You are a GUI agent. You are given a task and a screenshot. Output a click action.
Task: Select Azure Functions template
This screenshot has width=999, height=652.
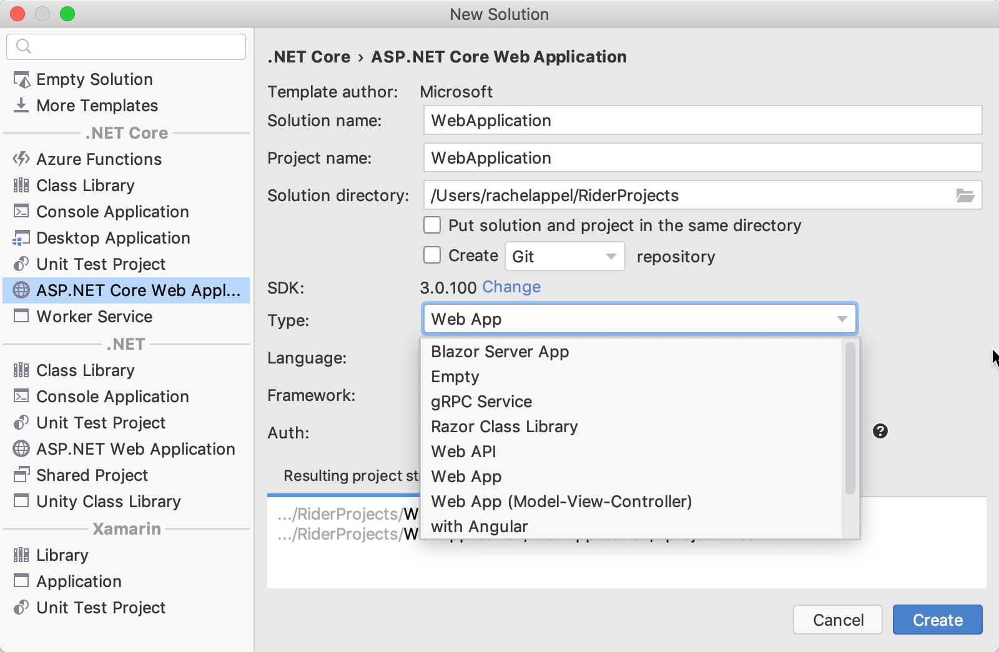click(x=126, y=159)
